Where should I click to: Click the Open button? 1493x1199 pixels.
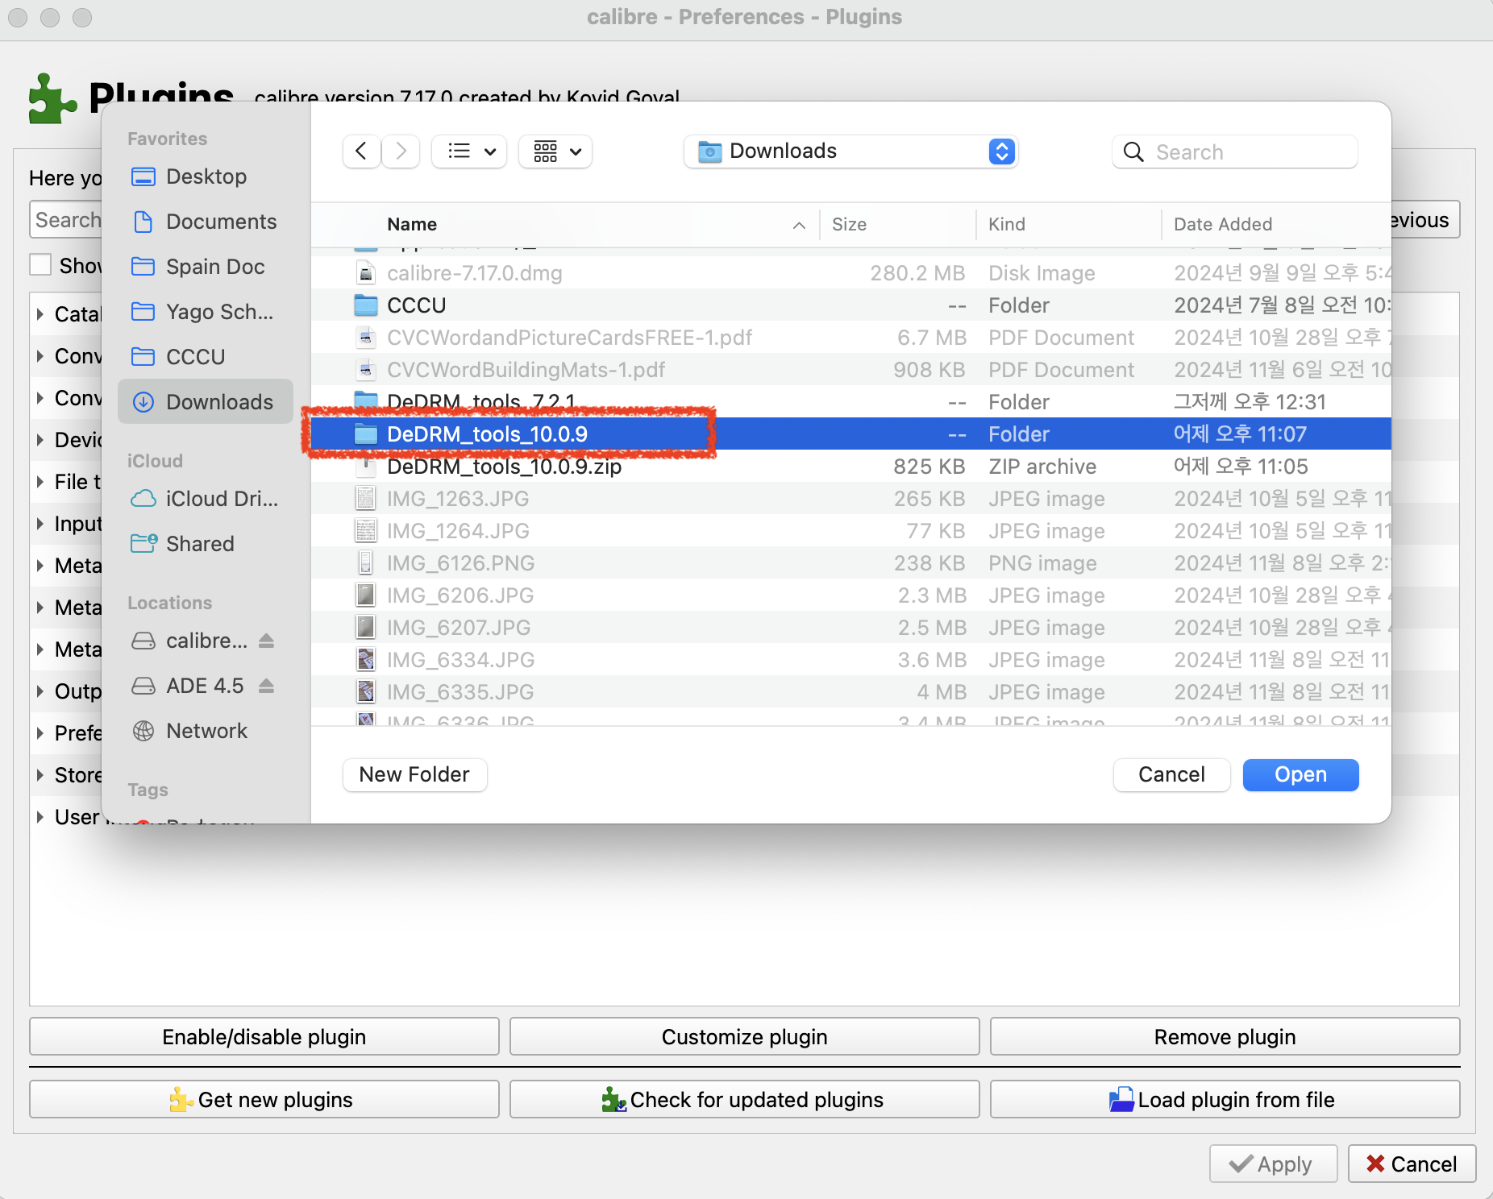pos(1300,774)
